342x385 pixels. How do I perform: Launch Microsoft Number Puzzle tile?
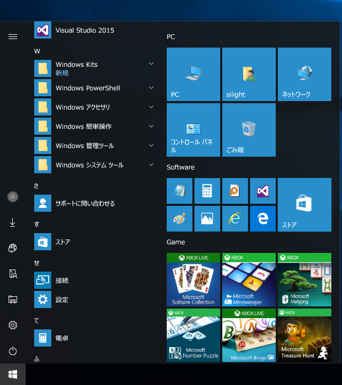[x=193, y=335]
